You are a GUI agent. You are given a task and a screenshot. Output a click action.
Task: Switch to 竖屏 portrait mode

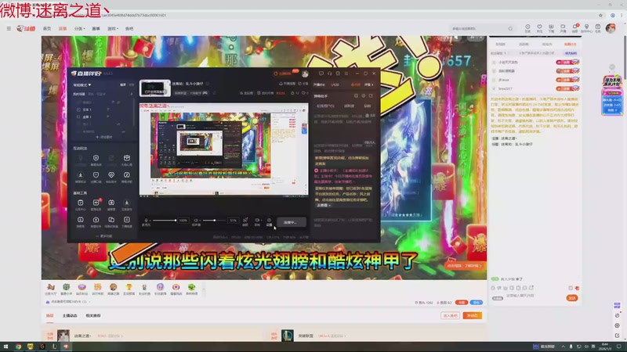(x=131, y=85)
